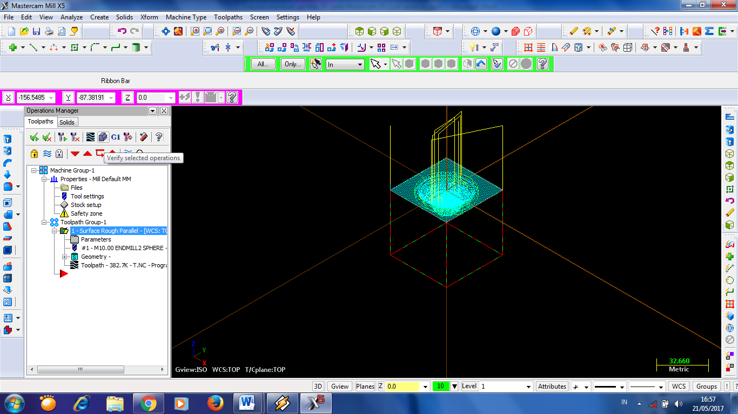738x414 pixels.
Task: Click the High feed machining icon
Action: click(128, 137)
